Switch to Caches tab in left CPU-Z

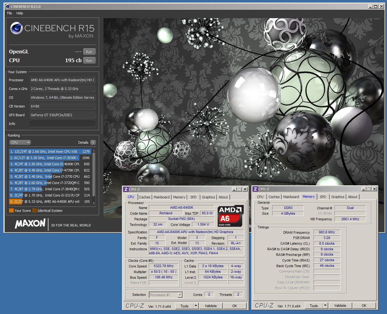145,197
